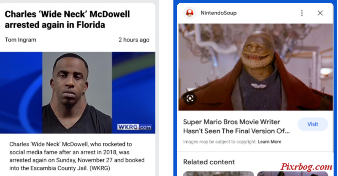
Task: Open the Super Mario Bros Movie Writer title
Action: click(236, 126)
